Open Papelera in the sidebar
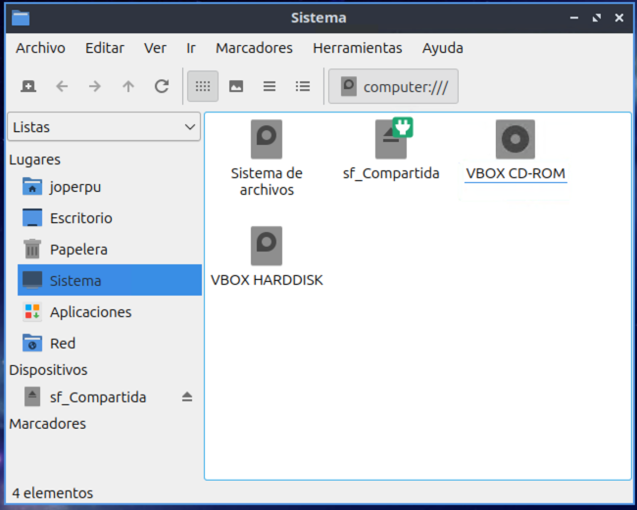Image resolution: width=637 pixels, height=510 pixels. (x=110, y=249)
